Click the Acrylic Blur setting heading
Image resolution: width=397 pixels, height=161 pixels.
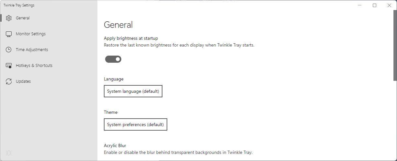(x=115, y=146)
